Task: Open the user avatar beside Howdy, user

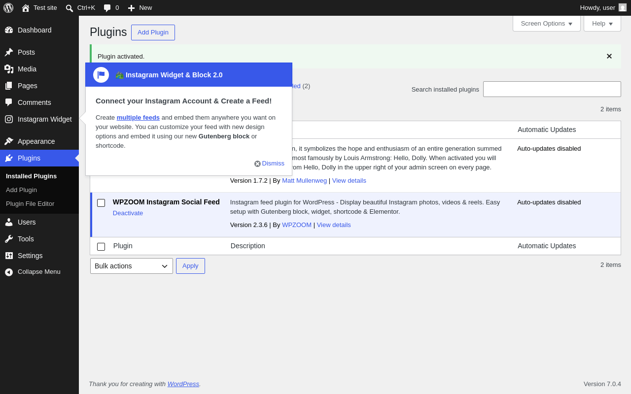Action: (x=623, y=7)
